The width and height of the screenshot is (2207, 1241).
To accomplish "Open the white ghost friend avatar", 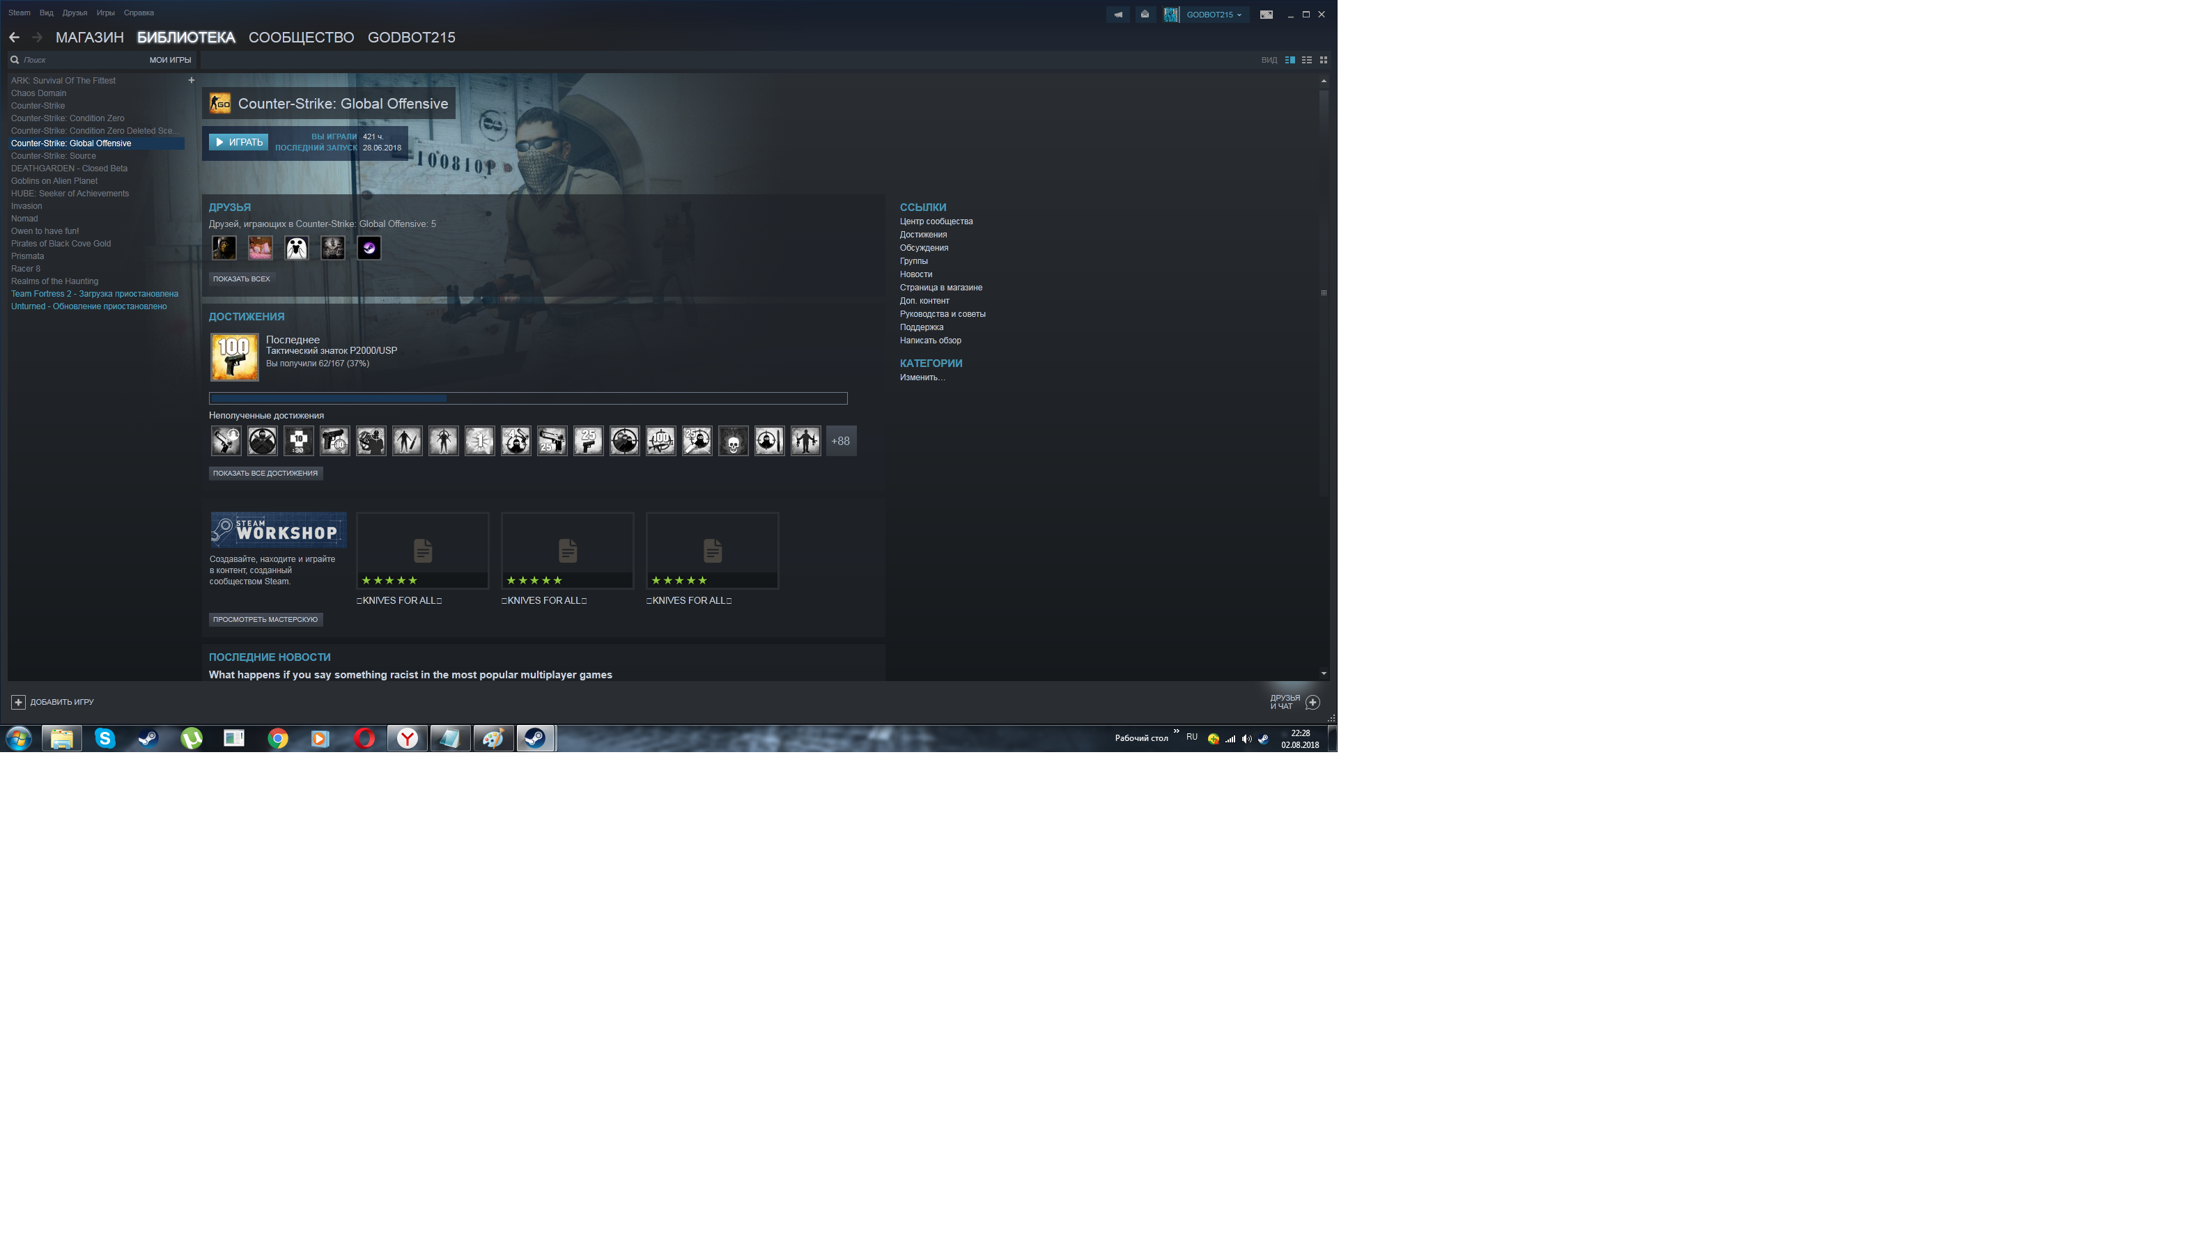I will [x=297, y=249].
